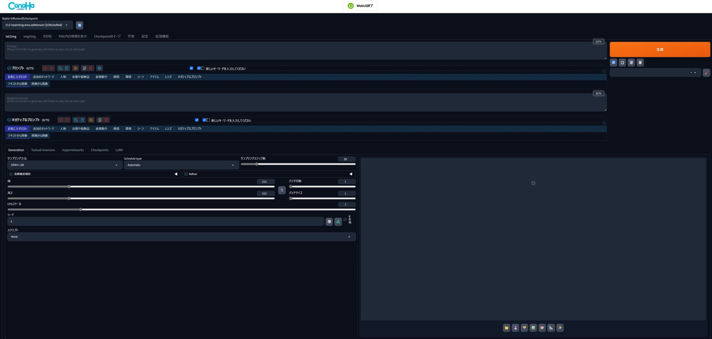Toggle the その他 extra seed checkbox
The image size is (712, 339).
(345, 219)
